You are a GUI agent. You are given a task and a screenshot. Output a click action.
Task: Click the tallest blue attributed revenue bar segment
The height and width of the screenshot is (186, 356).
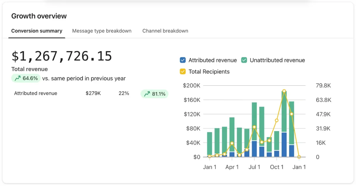(284, 145)
